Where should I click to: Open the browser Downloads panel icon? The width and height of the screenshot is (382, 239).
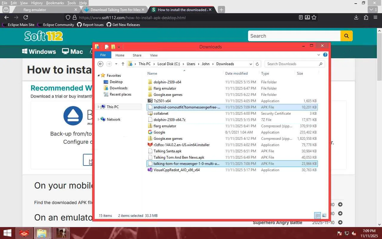pos(356,18)
